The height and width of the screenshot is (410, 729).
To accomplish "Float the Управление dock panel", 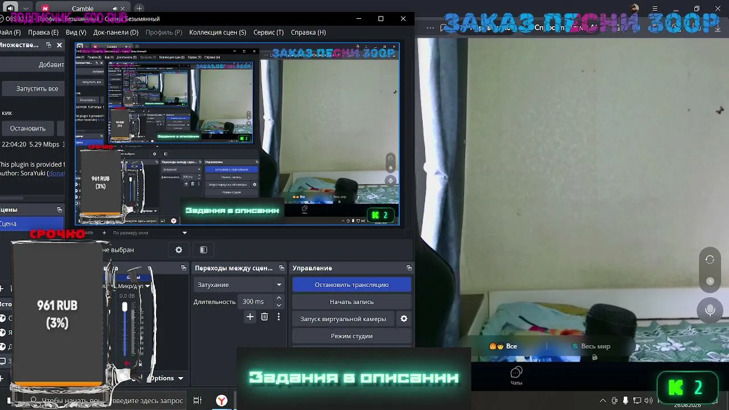I will [409, 268].
